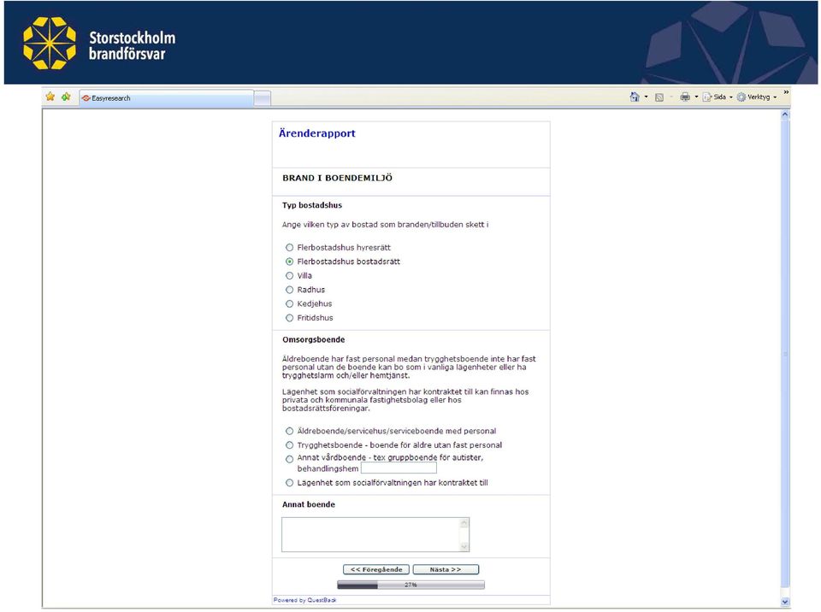Click the Add to Favorites icon
Image resolution: width=821 pixels, height=612 pixels.
tap(66, 97)
